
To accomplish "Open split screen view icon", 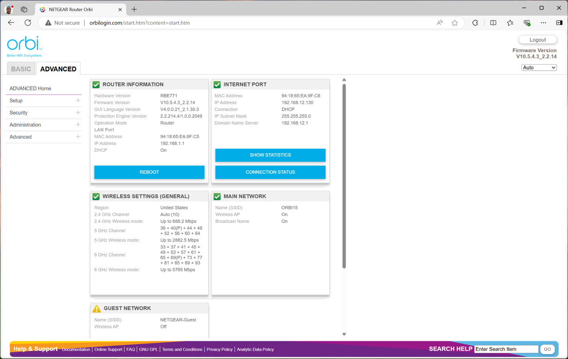I will click(493, 23).
